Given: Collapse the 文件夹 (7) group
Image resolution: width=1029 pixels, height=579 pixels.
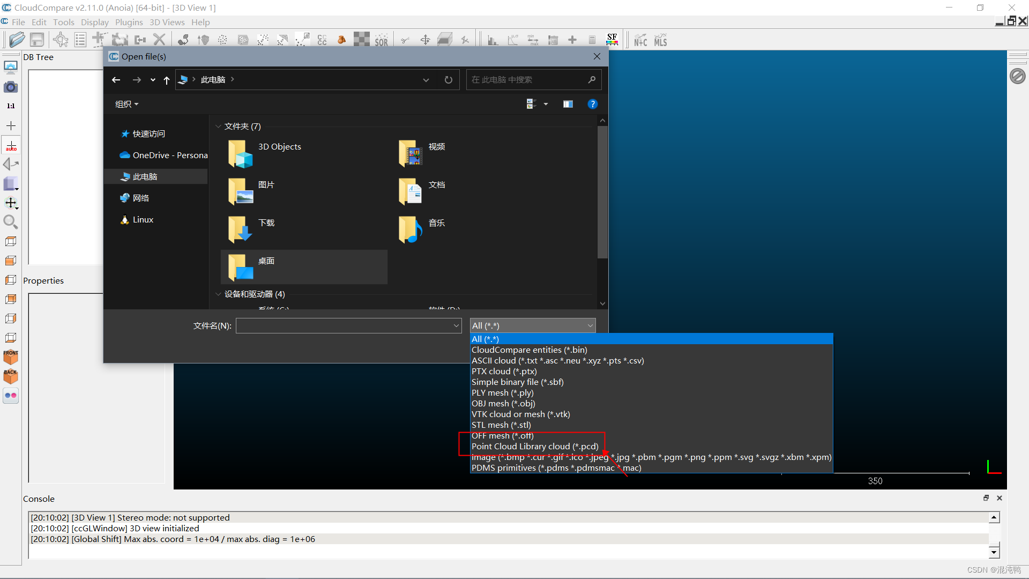Looking at the screenshot, I should [x=218, y=127].
